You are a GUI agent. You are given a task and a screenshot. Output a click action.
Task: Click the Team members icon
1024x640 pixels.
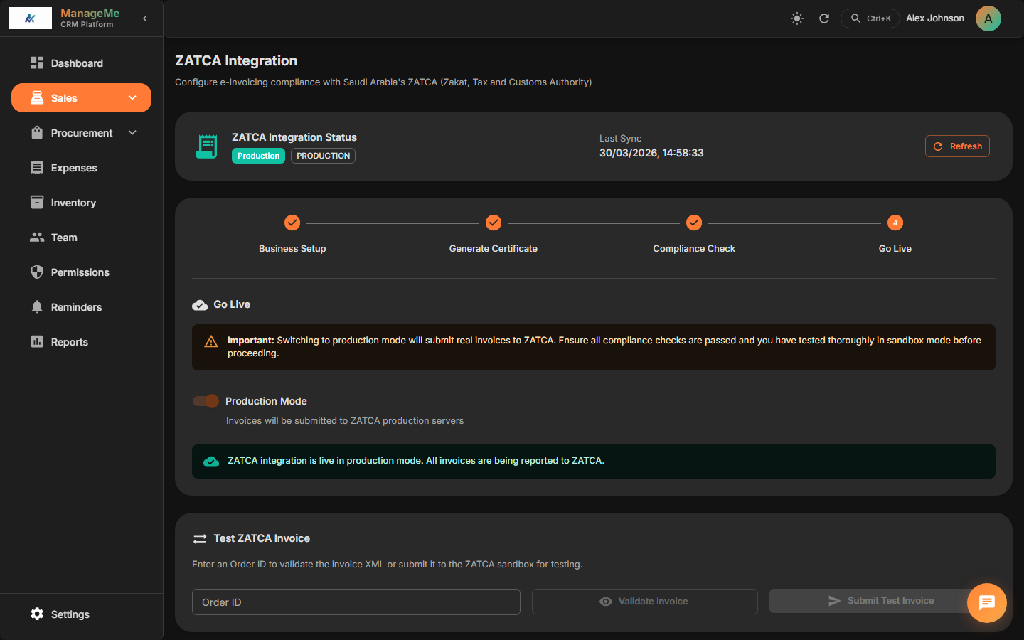coord(36,237)
